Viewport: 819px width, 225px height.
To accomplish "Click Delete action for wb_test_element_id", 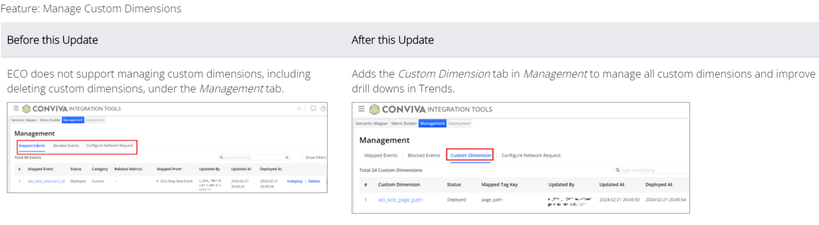I will 314,181.
